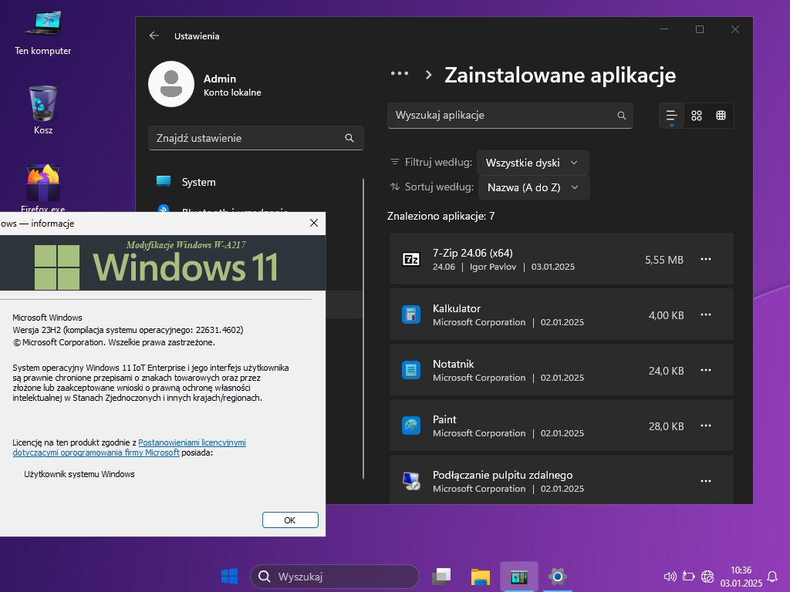Open the Windows Start menu

click(x=229, y=577)
